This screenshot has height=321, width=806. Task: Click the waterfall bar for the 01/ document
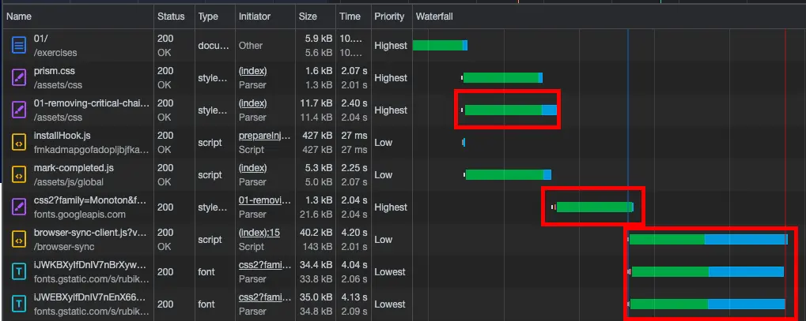pos(440,45)
